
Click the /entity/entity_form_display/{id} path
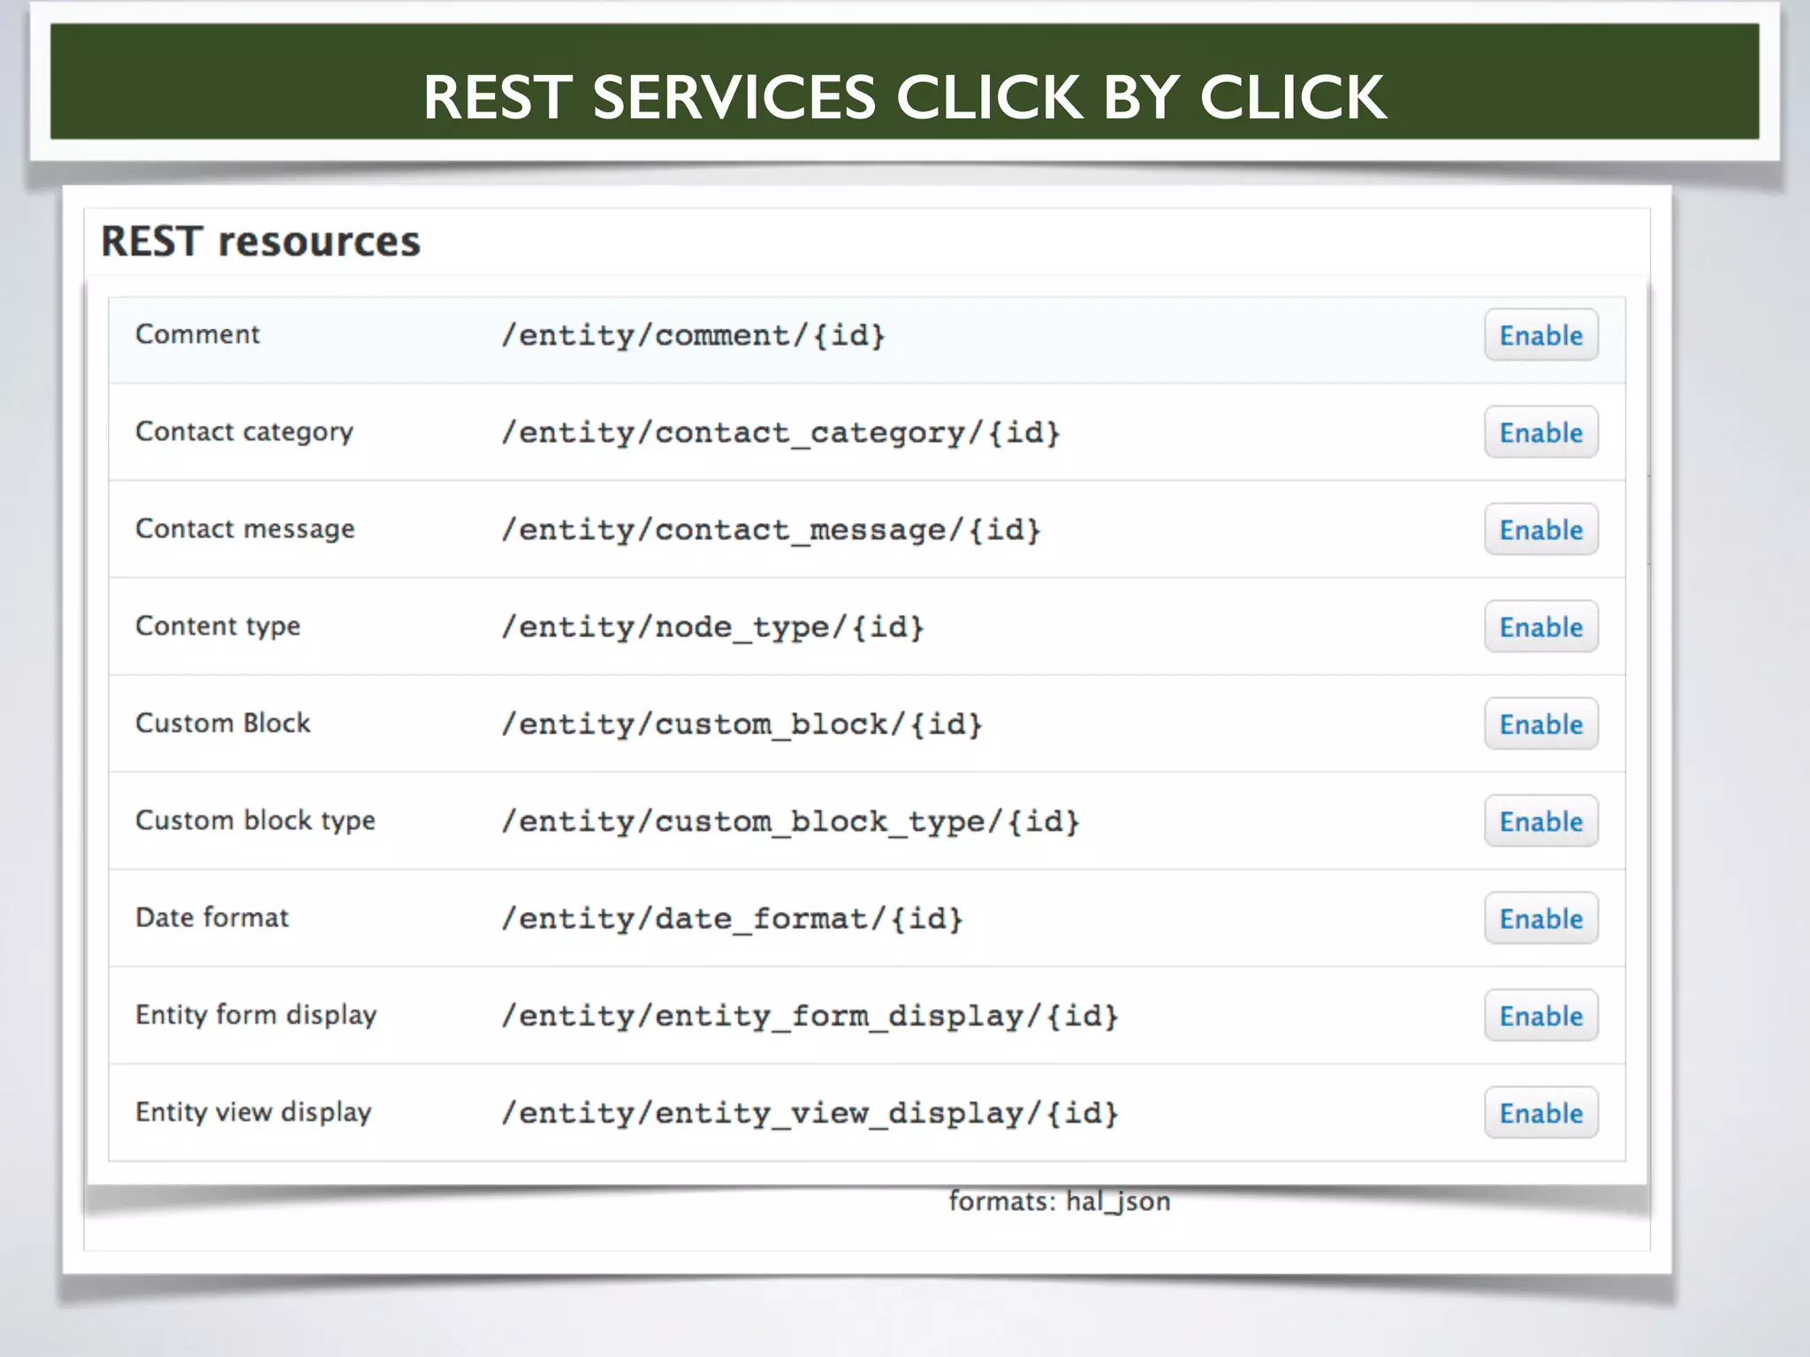pos(810,1016)
